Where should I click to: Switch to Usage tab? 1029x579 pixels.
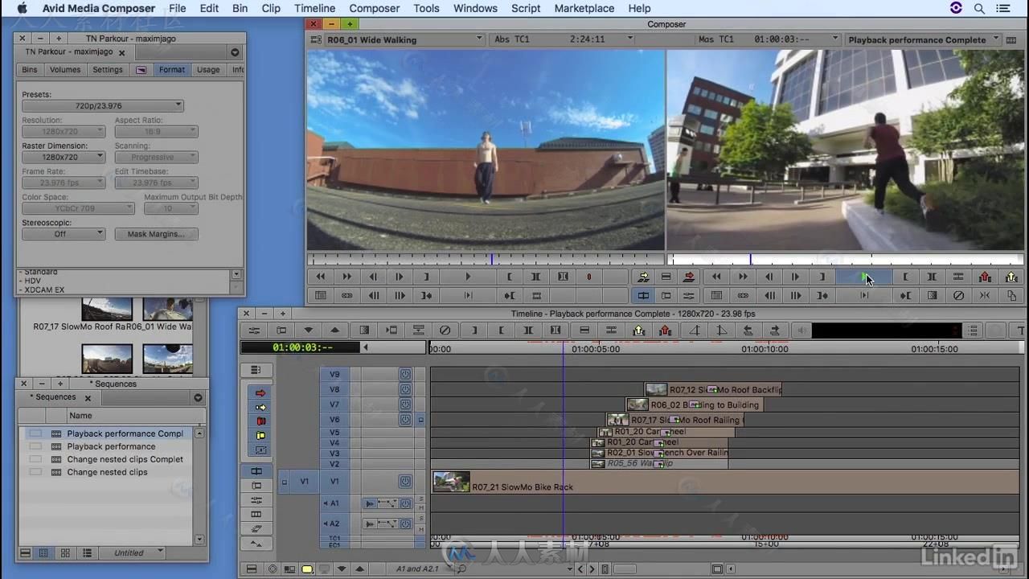(208, 70)
